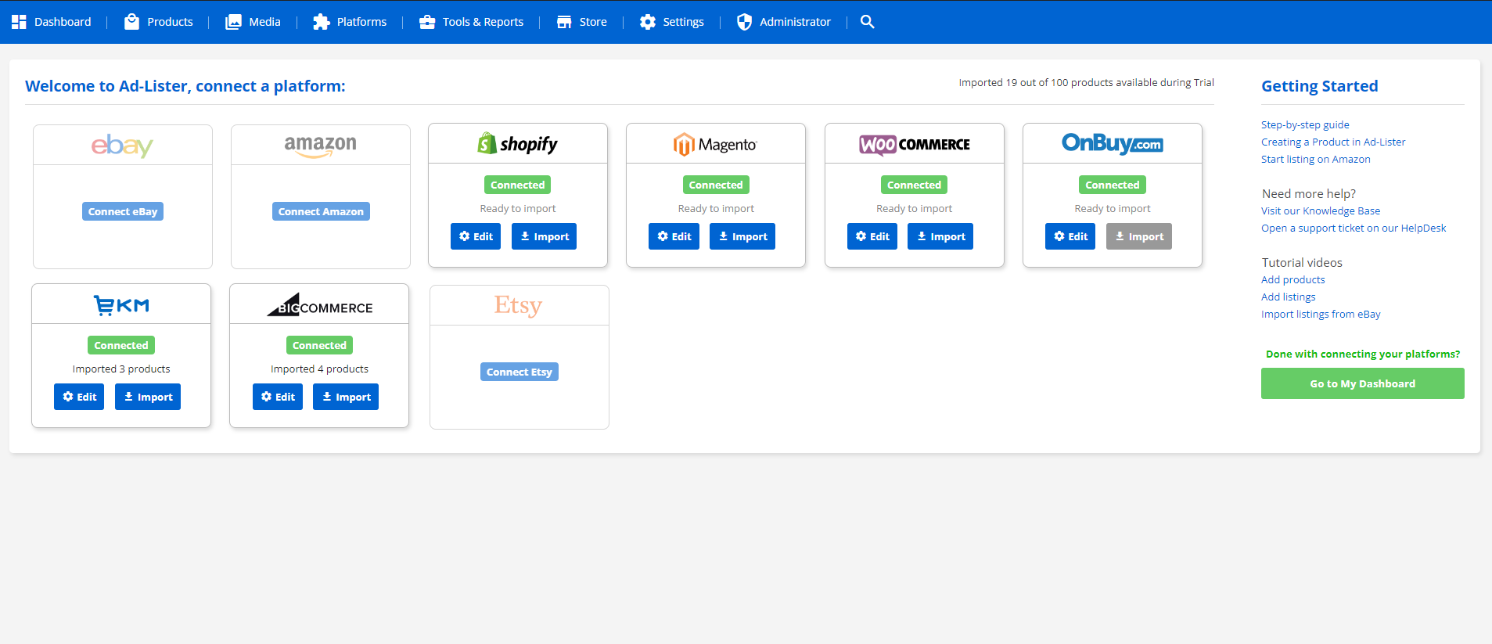The image size is (1492, 644).
Task: Click the OnBuy.com logo
Action: [1113, 143]
